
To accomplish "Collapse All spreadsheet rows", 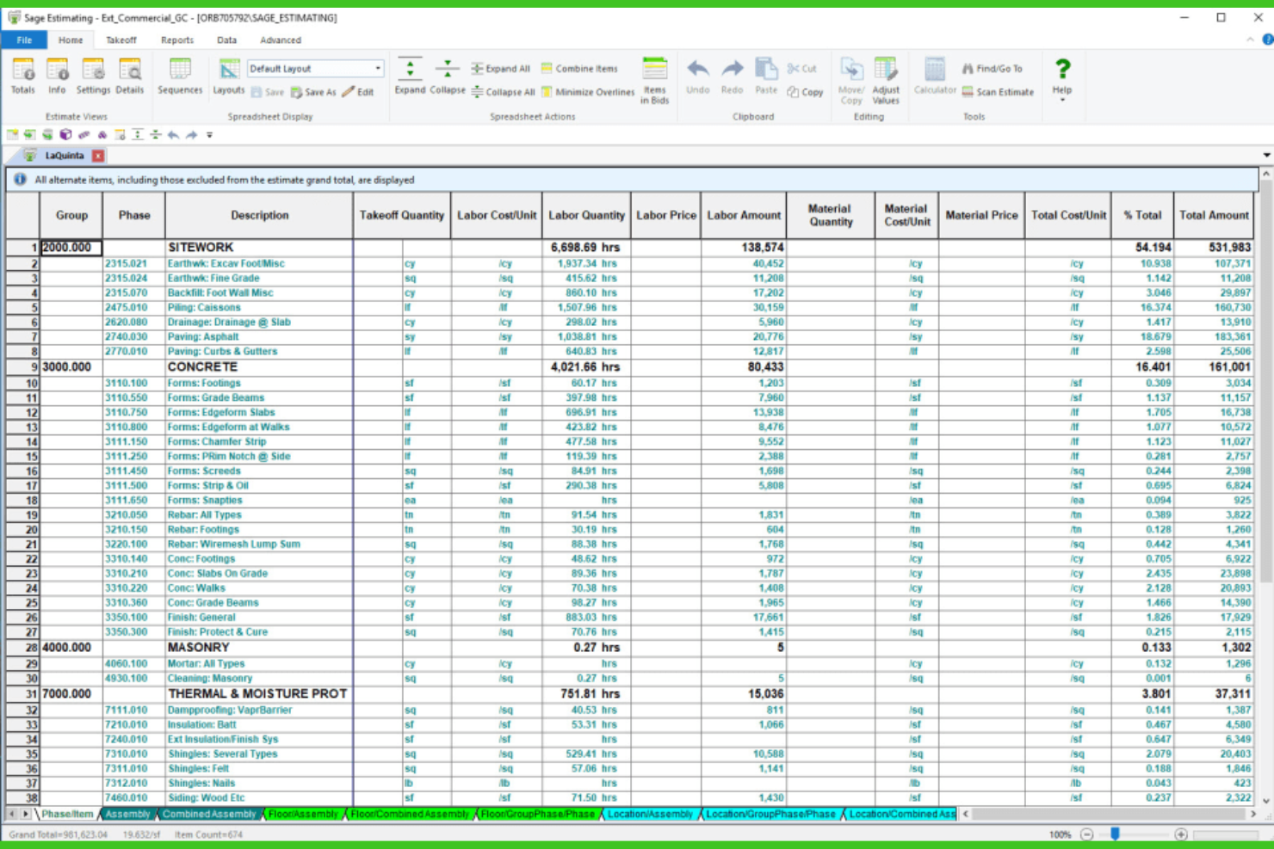I will point(504,92).
